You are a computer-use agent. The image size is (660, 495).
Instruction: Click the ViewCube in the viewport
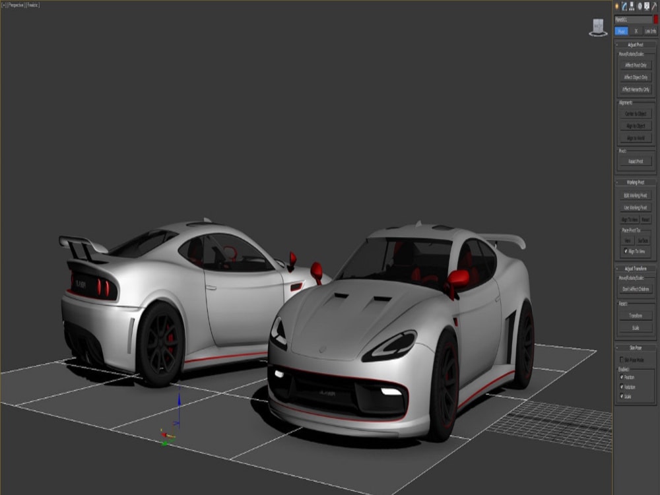[598, 27]
